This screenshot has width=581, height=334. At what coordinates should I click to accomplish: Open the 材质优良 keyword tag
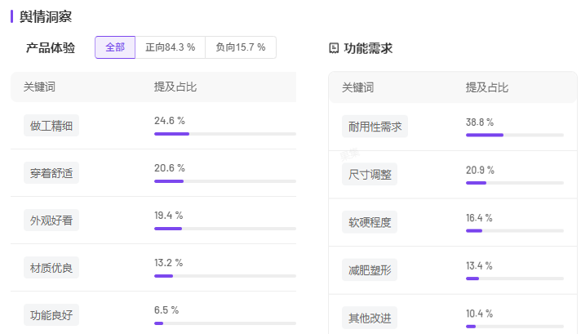[51, 267]
